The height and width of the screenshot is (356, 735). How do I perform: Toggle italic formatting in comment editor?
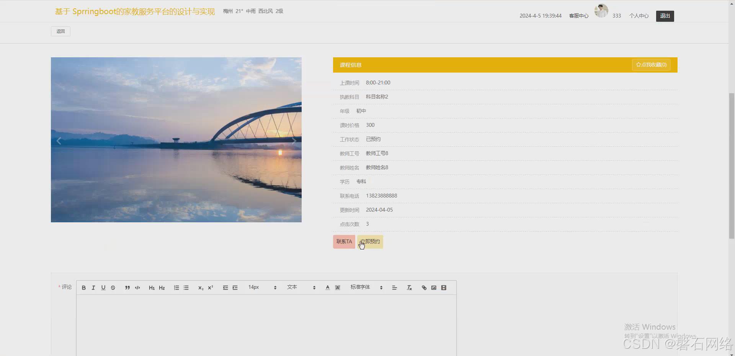click(93, 288)
